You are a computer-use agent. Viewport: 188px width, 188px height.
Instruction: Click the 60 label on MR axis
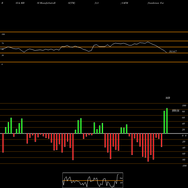point(183,118)
